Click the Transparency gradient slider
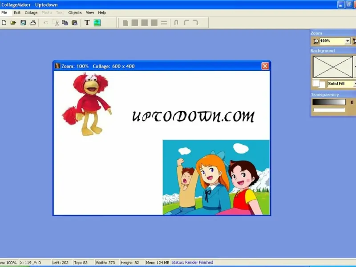Viewport: 356px width, 267px height. pyautogui.click(x=329, y=102)
